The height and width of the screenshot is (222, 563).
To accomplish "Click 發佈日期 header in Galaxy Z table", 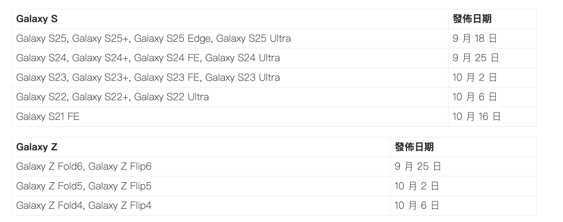I will coord(414,147).
